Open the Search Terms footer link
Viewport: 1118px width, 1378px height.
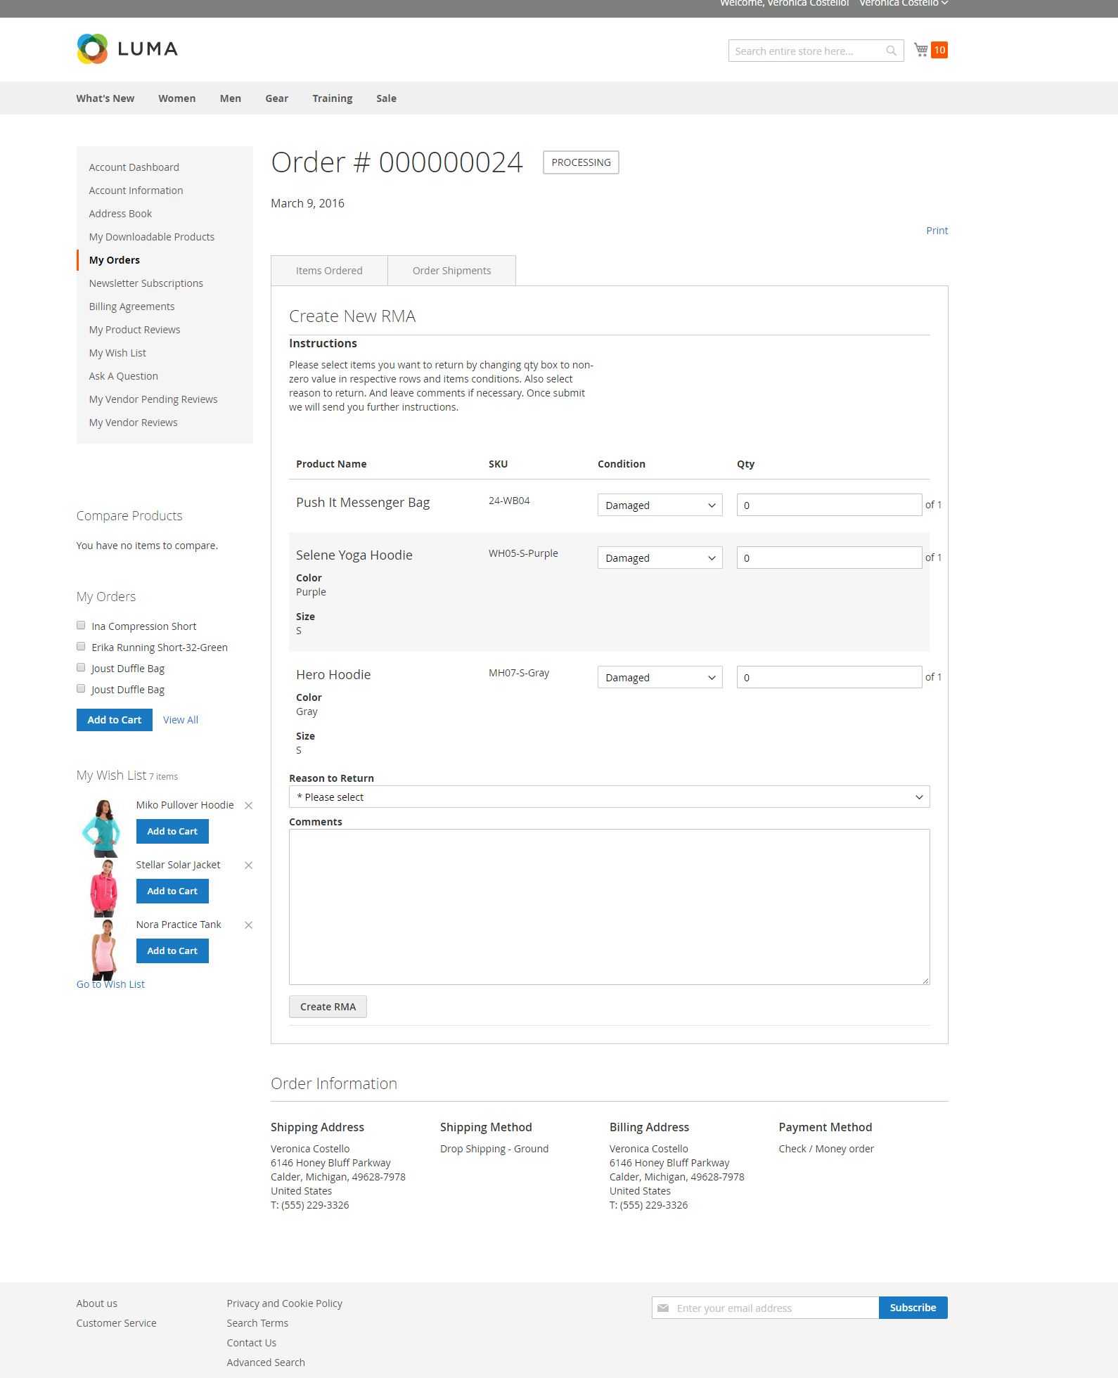click(257, 1323)
